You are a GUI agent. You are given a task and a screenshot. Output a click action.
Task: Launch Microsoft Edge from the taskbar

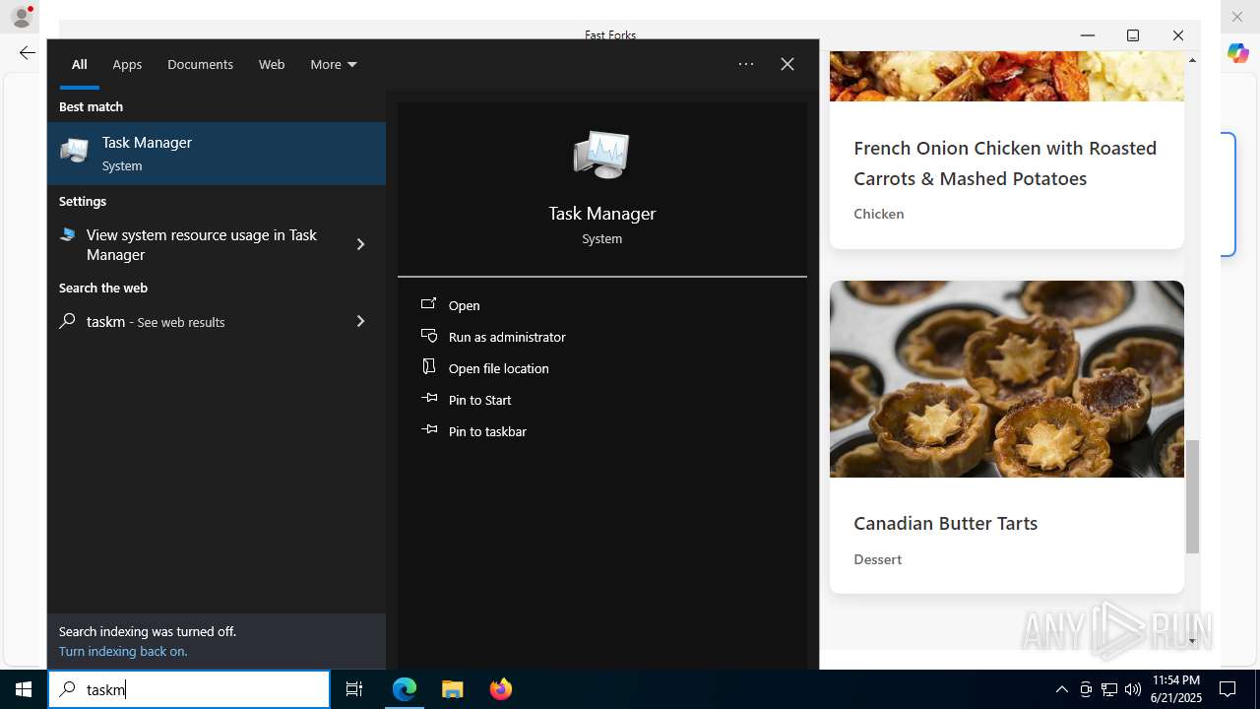(405, 689)
